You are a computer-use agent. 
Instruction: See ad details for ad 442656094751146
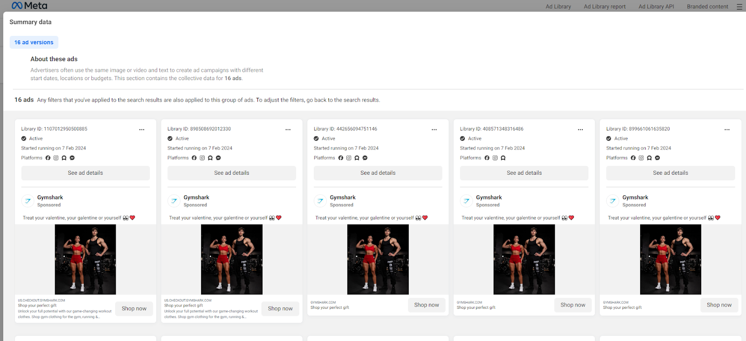(378, 173)
